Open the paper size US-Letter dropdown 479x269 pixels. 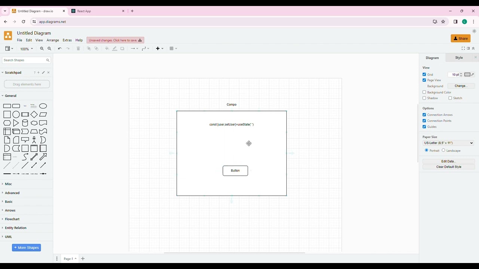pyautogui.click(x=448, y=143)
